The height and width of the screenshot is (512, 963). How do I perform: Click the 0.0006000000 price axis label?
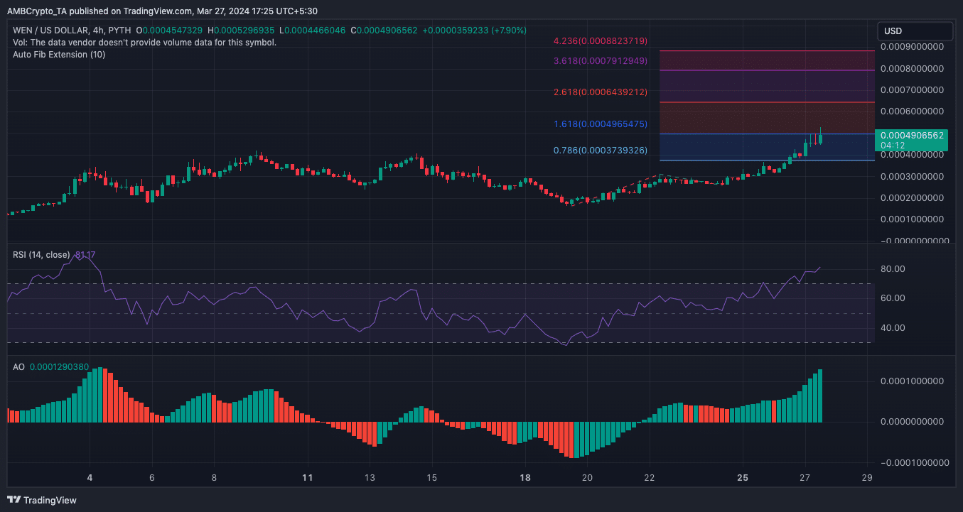point(912,111)
